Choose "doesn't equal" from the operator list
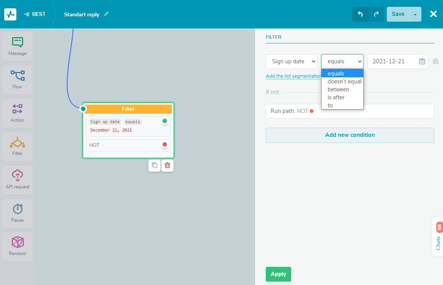The image size is (443, 285). pyautogui.click(x=344, y=81)
